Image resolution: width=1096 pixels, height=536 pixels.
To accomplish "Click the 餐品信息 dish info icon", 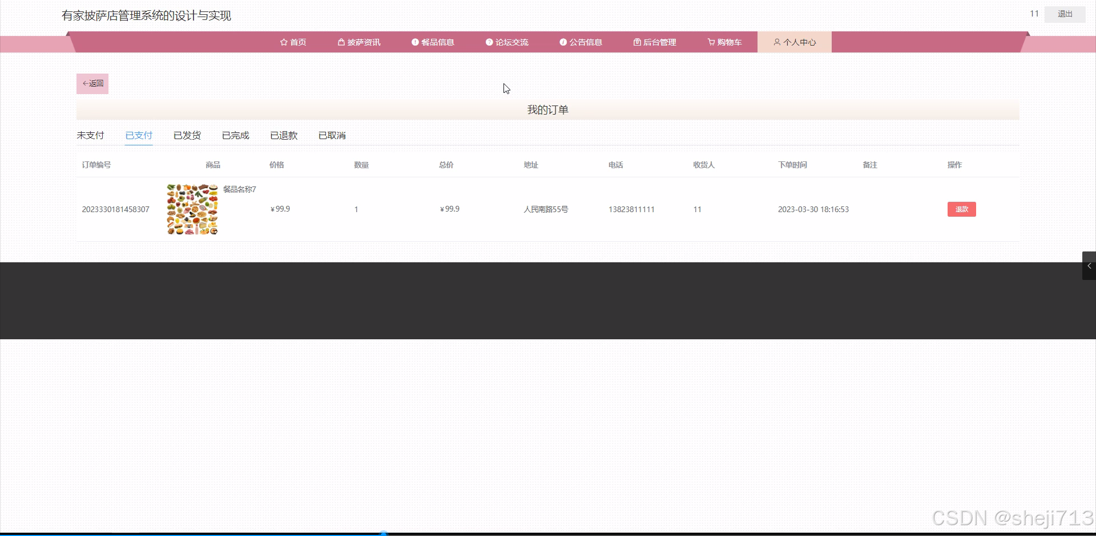I will pyautogui.click(x=415, y=42).
